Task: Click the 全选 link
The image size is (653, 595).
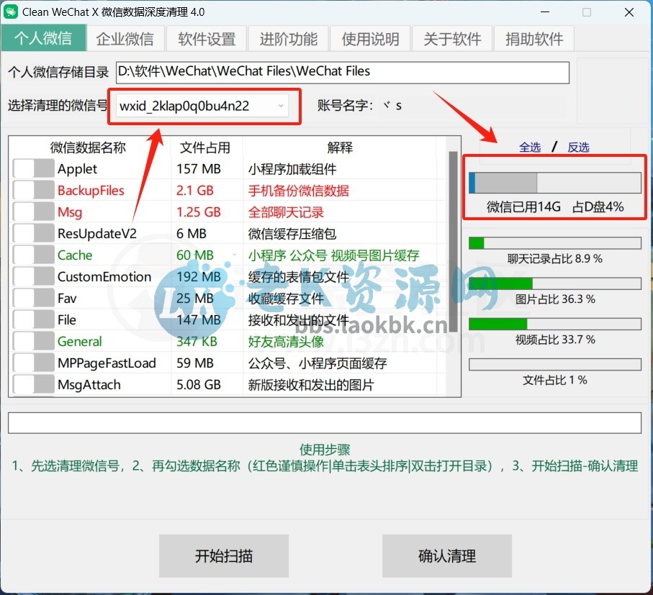Action: pyautogui.click(x=530, y=147)
